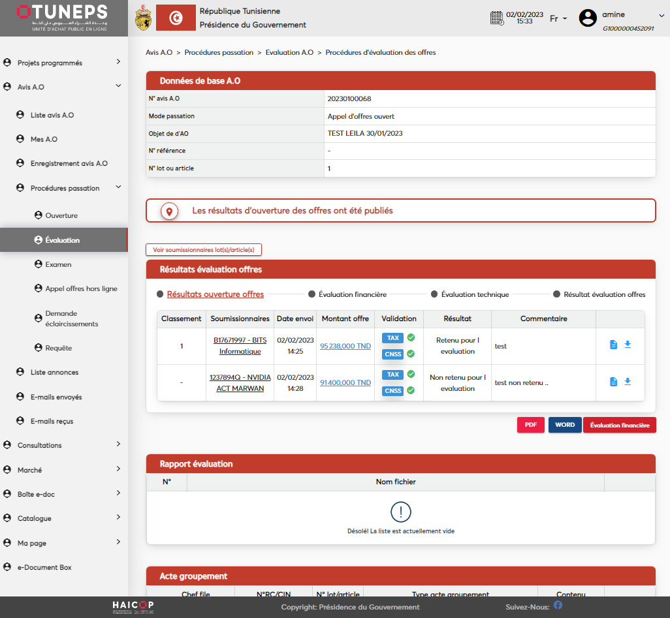Select the Évaluation technique step
Image resolution: width=670 pixels, height=618 pixels.
(474, 294)
